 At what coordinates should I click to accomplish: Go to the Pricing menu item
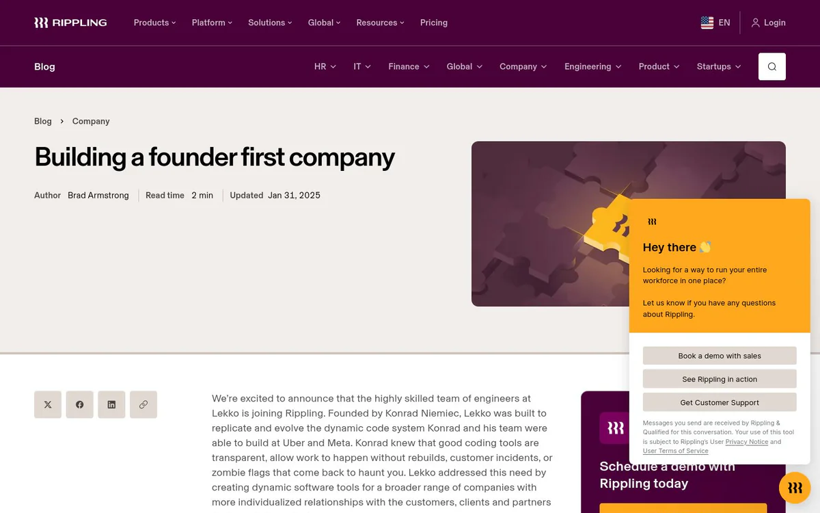(434, 23)
